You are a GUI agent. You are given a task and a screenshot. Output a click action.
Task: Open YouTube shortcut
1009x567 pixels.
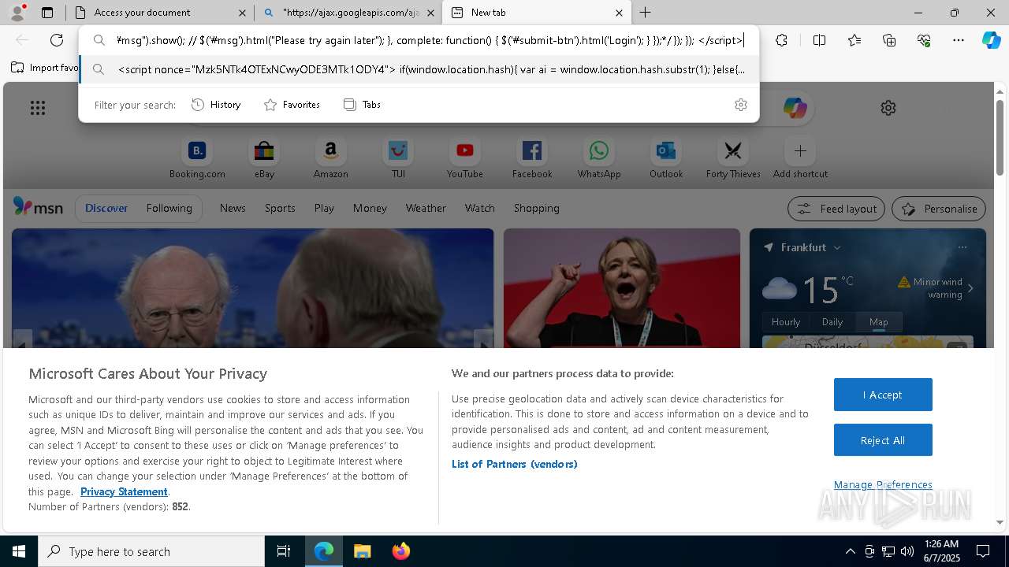pos(465,158)
